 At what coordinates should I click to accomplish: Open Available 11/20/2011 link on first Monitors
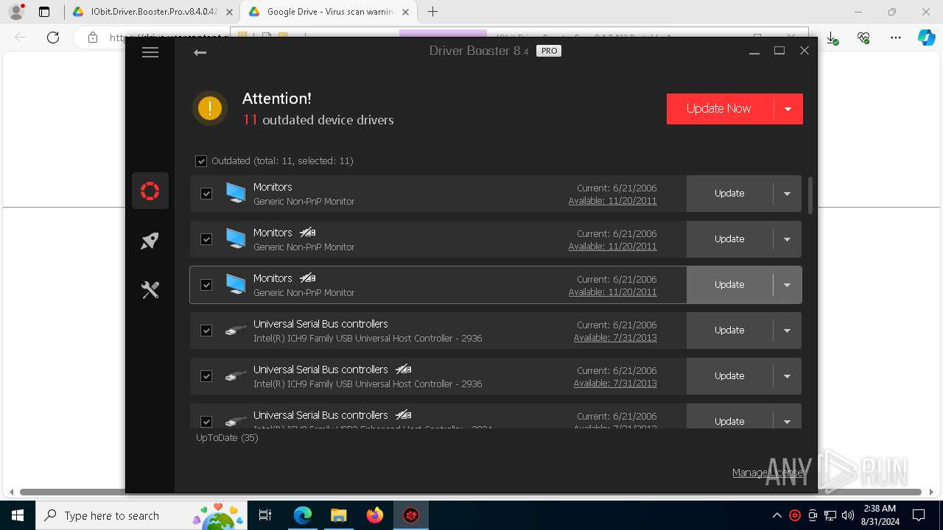[x=612, y=201]
